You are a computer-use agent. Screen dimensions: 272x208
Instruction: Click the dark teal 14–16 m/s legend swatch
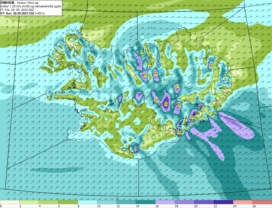146,202
